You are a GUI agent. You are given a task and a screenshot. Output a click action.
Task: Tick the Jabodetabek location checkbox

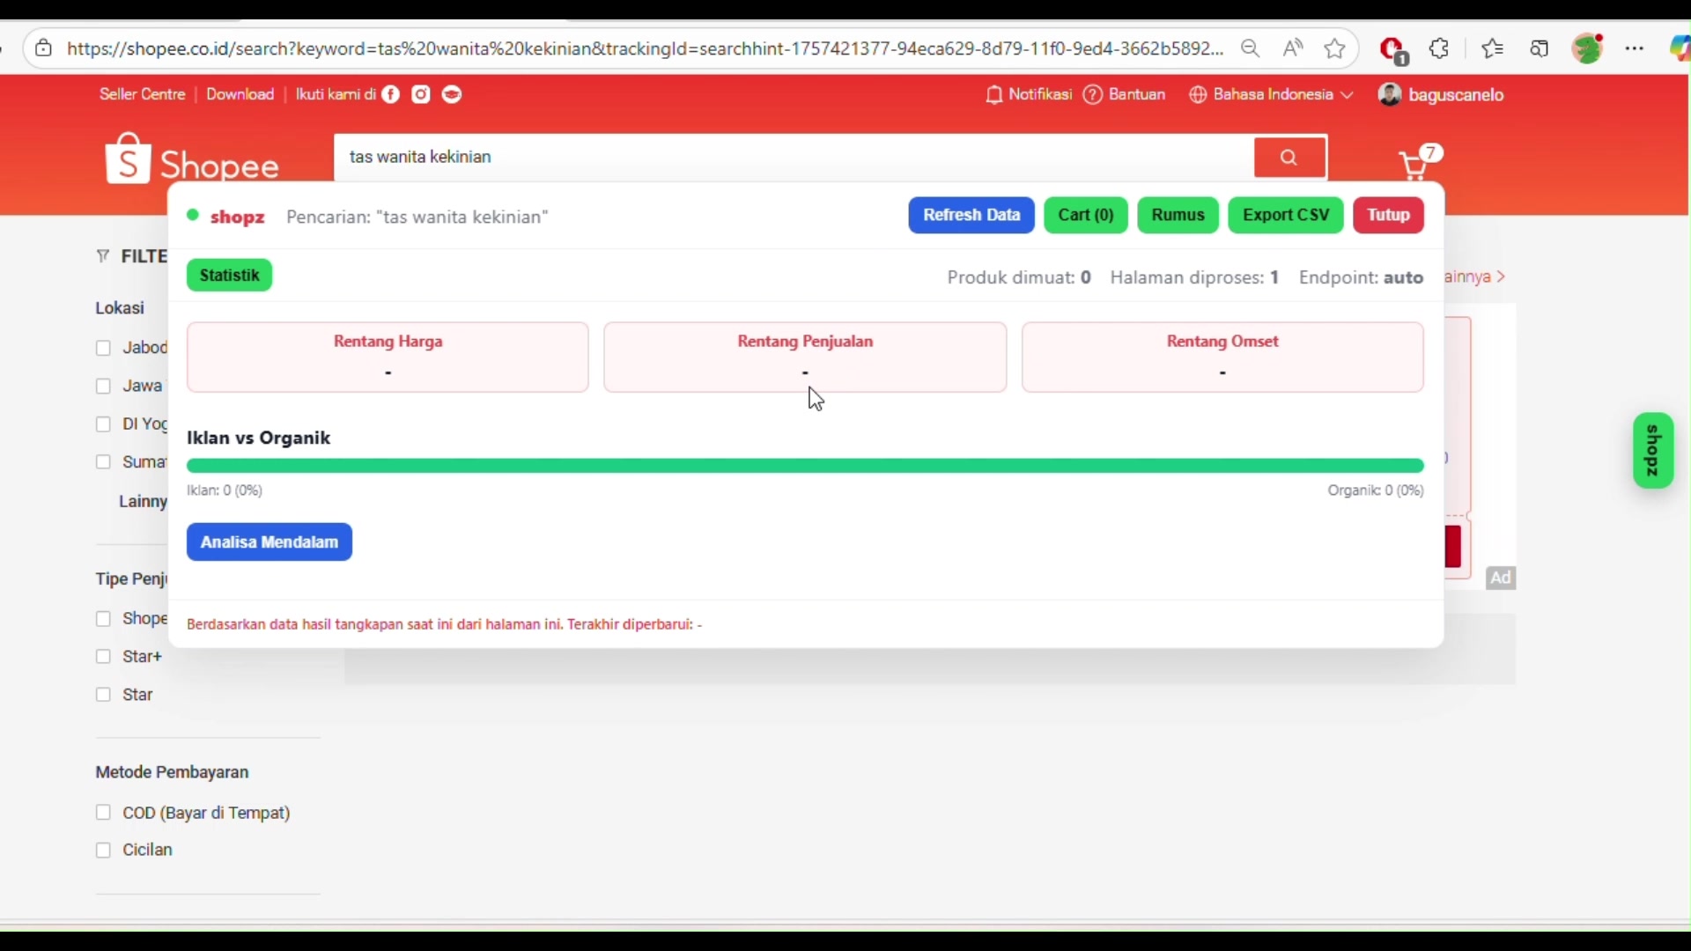point(103,349)
